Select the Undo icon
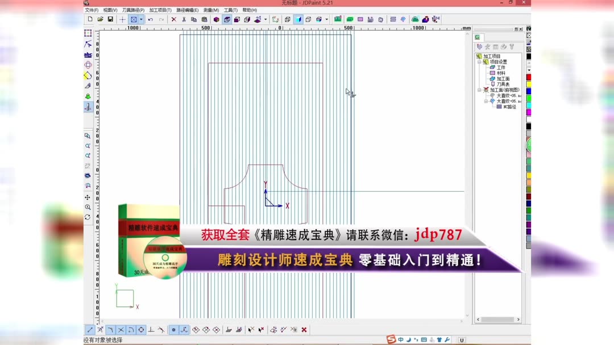The width and height of the screenshot is (614, 345). (151, 19)
